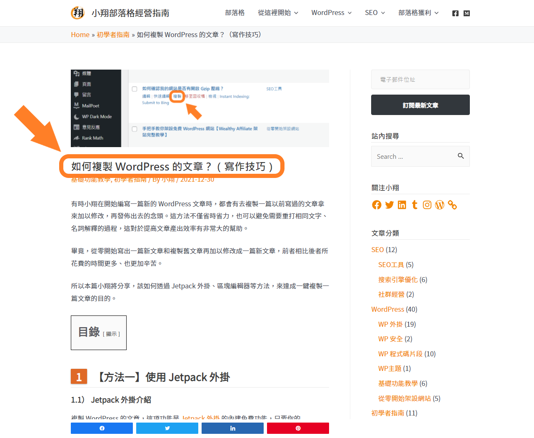The width and height of the screenshot is (534, 438).
Task: Open the SEO category link
Action: pyautogui.click(x=377, y=250)
